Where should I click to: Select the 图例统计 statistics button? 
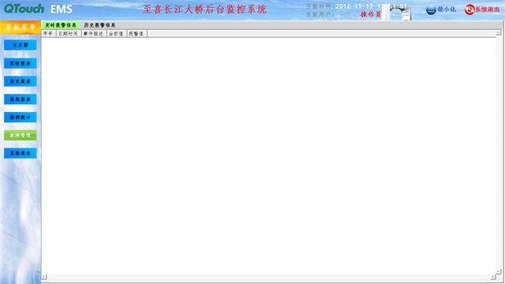click(21, 118)
